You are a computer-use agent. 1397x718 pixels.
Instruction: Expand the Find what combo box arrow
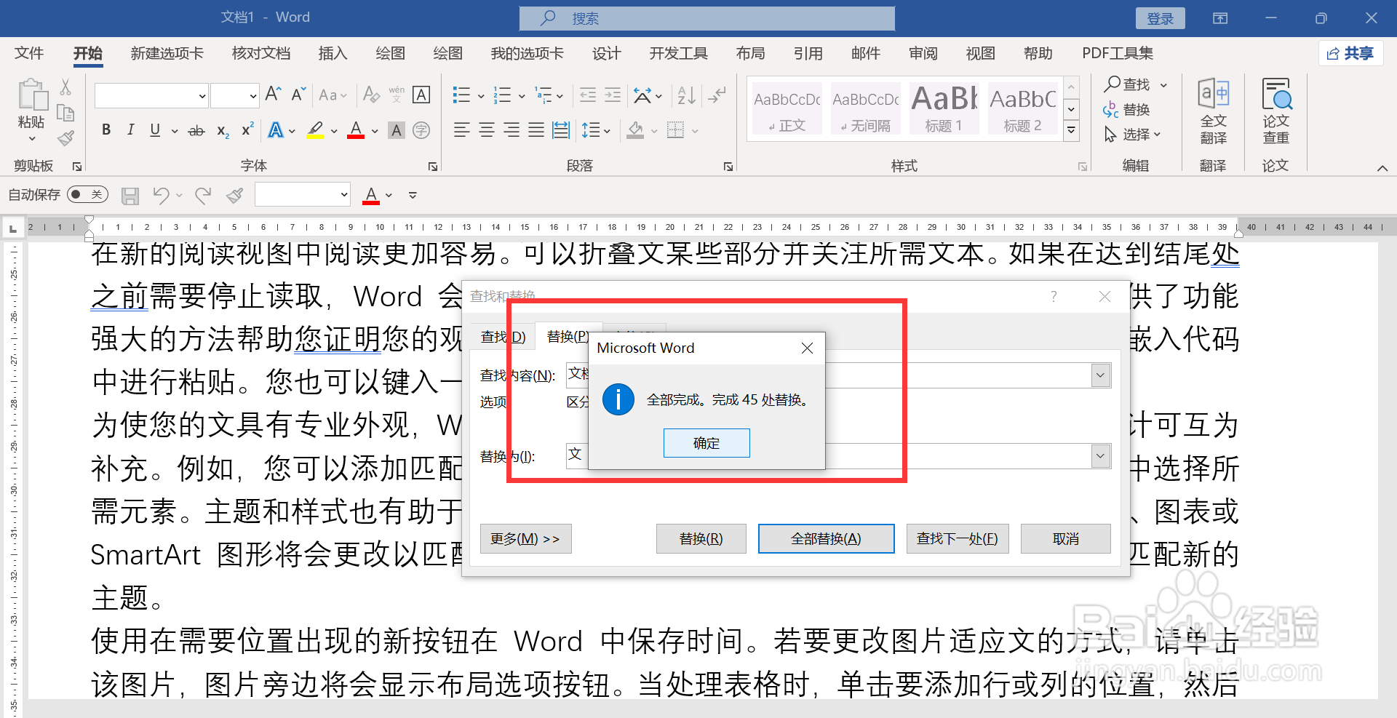1101,375
